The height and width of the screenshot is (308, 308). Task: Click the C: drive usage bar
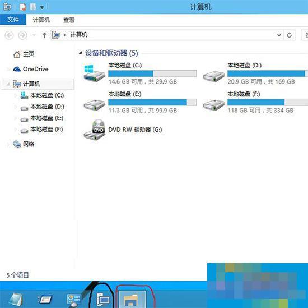[x=152, y=73]
